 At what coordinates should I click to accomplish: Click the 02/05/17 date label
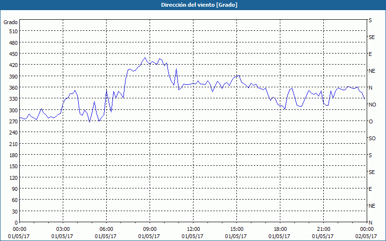pos(367,236)
